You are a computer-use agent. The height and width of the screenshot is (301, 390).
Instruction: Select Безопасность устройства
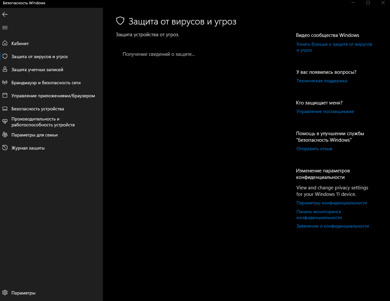[51, 108]
